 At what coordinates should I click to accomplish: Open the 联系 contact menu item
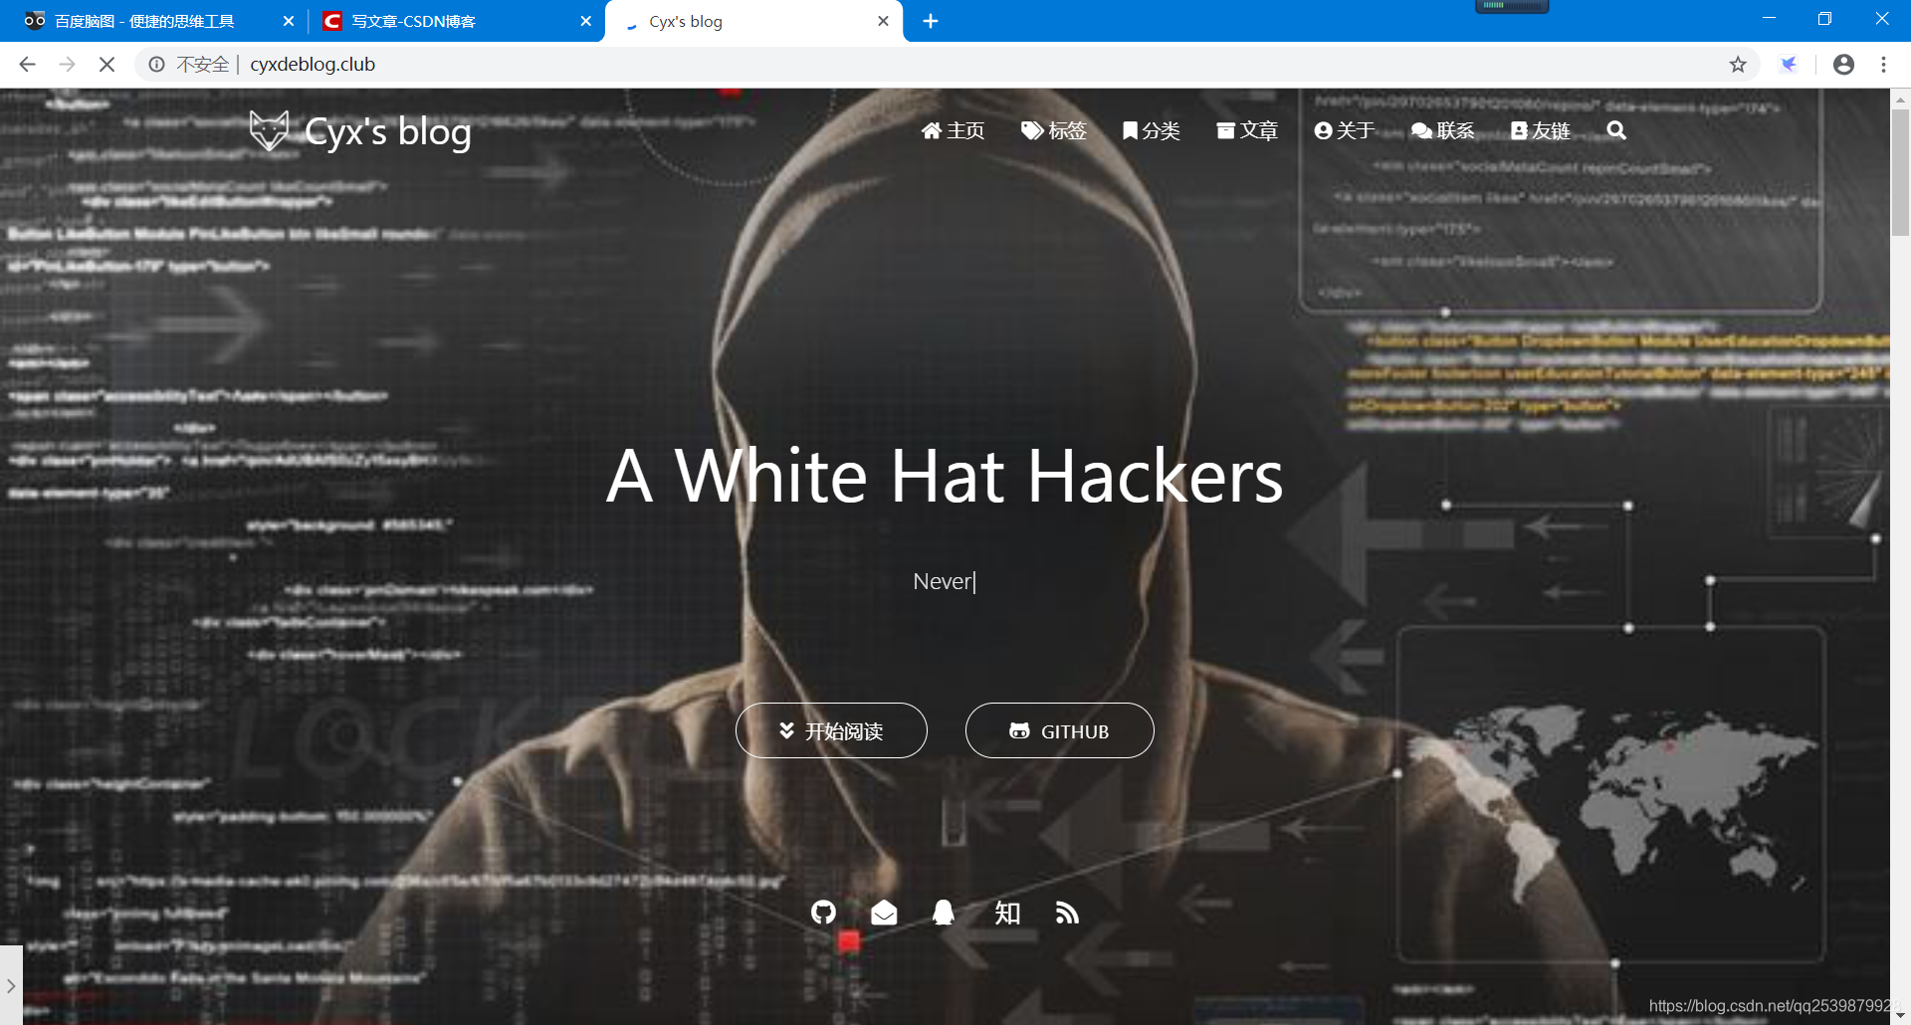(1443, 130)
